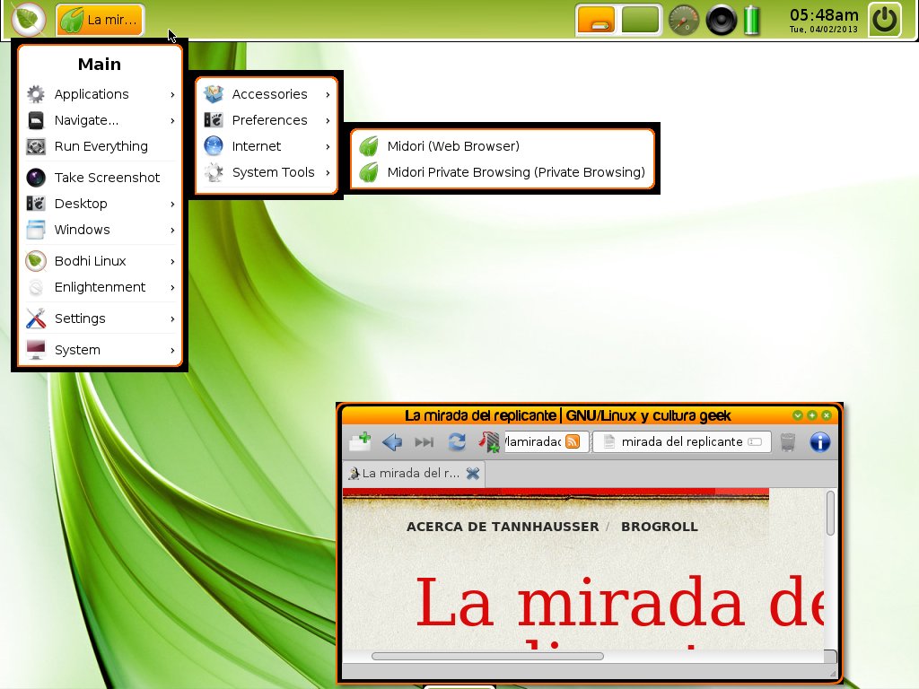The height and width of the screenshot is (689, 919).
Task: Open the Enlightenment menu entry
Action: click(101, 287)
